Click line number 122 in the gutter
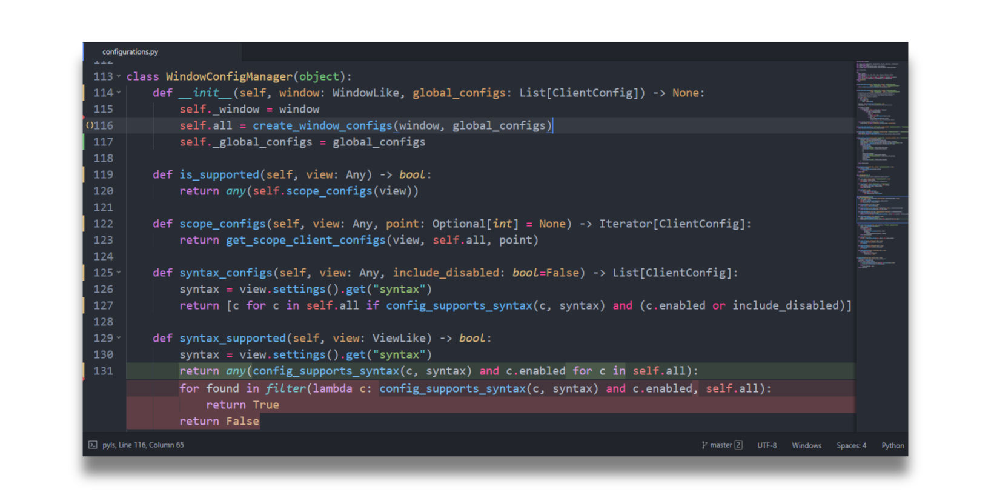 pyautogui.click(x=103, y=224)
